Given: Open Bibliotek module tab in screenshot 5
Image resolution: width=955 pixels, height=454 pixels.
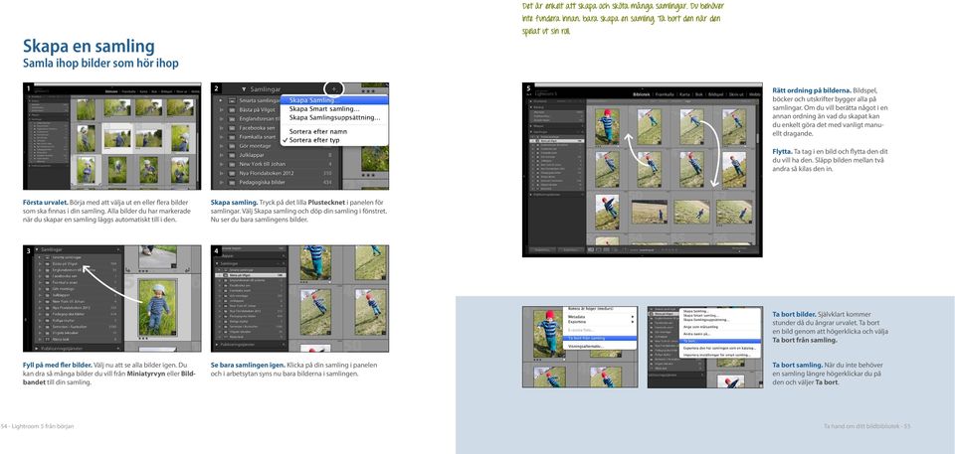Looking at the screenshot, I should point(642,94).
